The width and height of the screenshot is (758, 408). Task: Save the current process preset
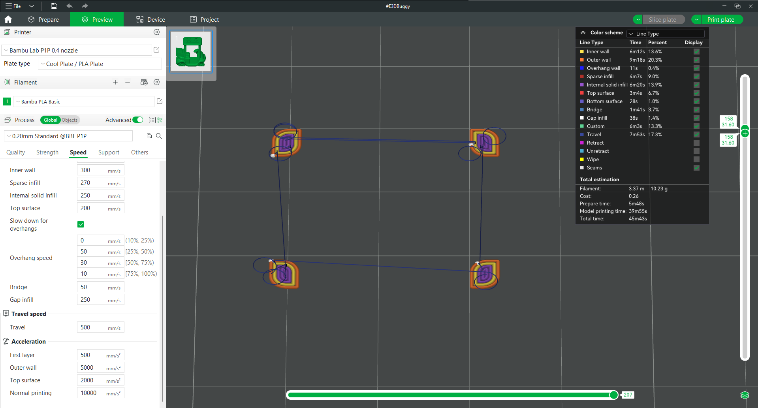click(149, 136)
